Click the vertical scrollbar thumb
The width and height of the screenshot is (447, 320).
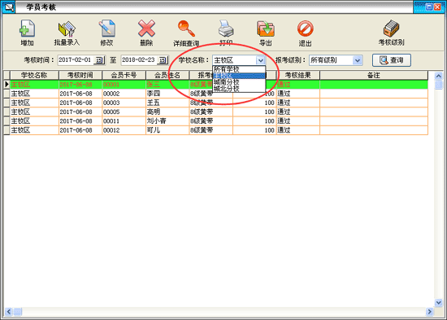click(x=438, y=85)
